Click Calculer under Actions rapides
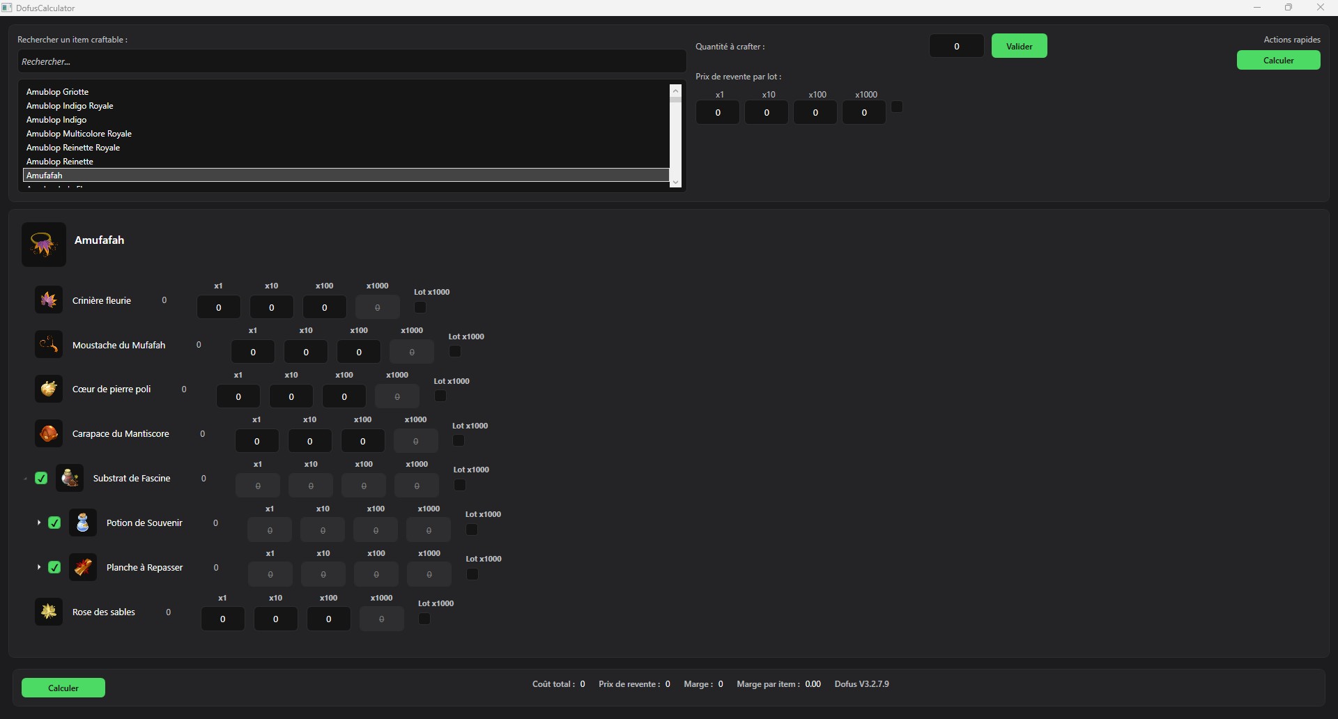The height and width of the screenshot is (719, 1338). point(1277,61)
